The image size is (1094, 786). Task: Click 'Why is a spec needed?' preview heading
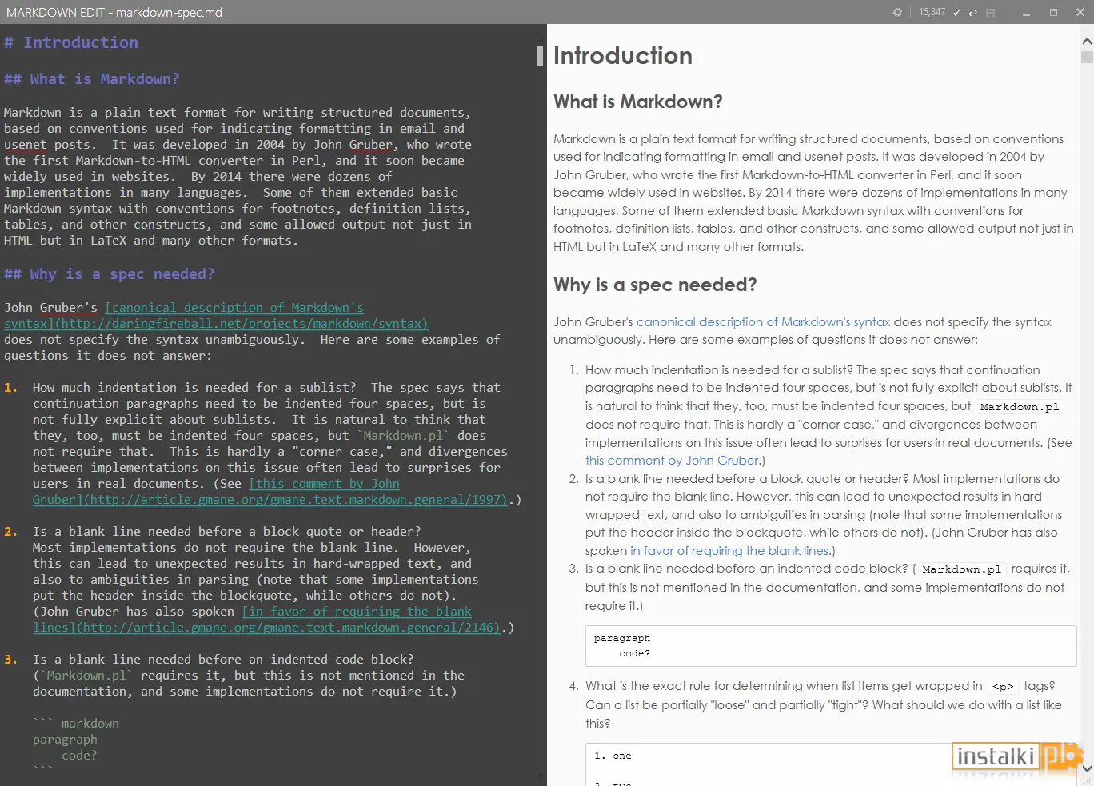tap(655, 285)
